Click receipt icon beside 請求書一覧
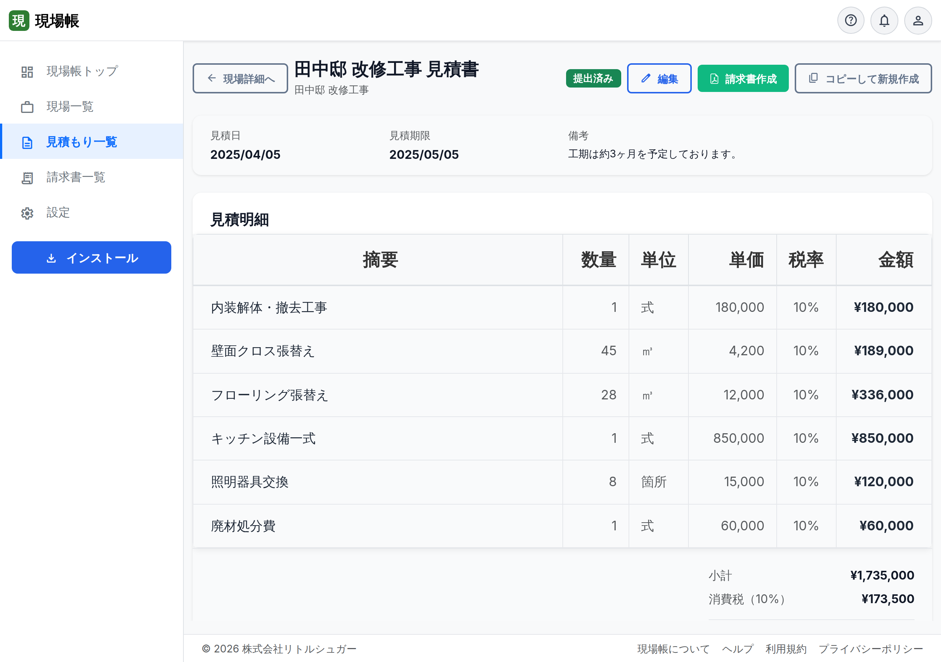Viewport: 941px width, 662px height. [x=27, y=178]
